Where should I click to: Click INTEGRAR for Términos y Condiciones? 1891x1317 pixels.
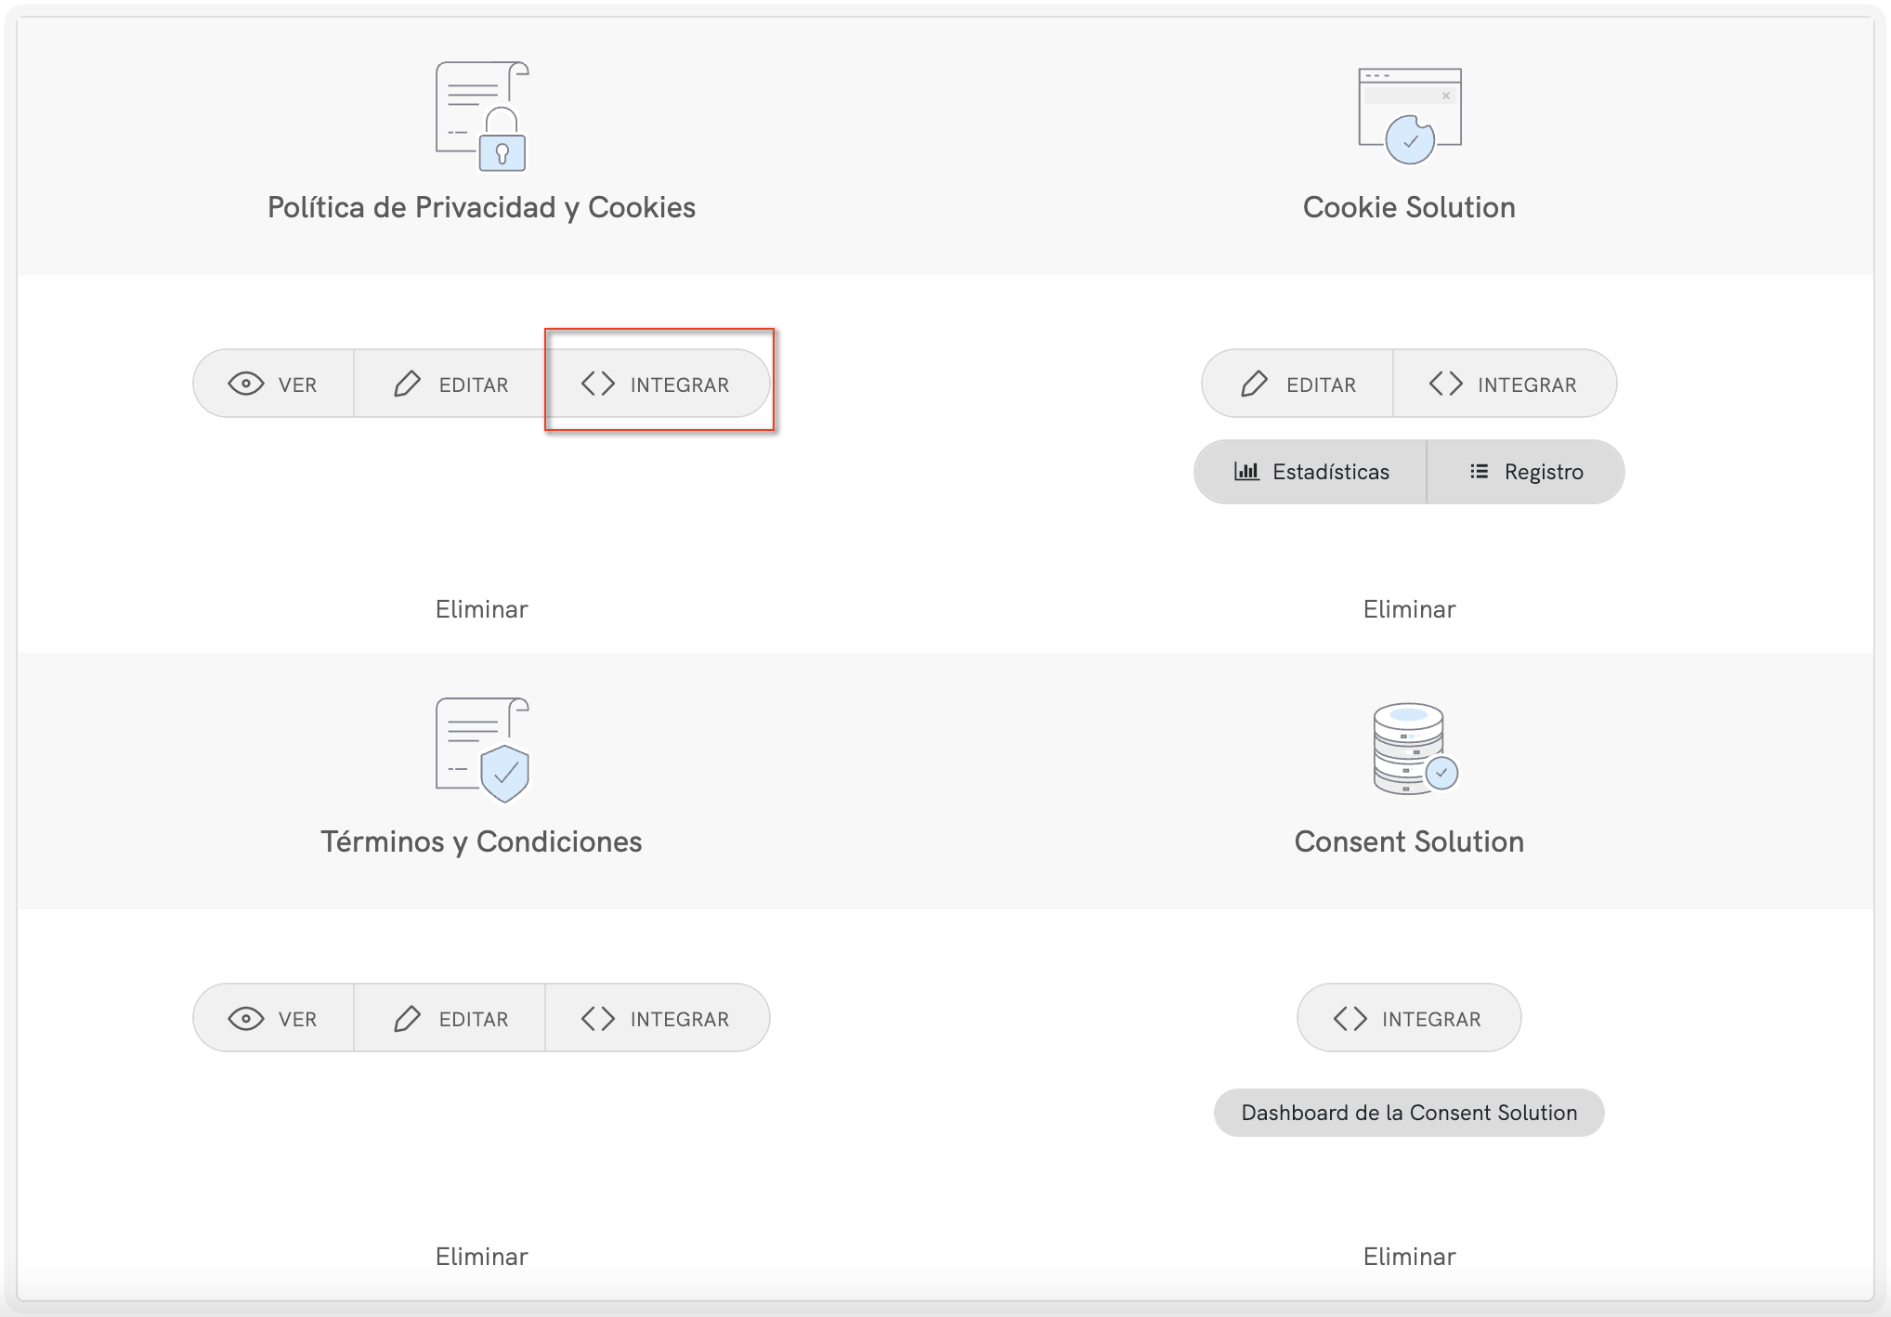pyautogui.click(x=657, y=1018)
